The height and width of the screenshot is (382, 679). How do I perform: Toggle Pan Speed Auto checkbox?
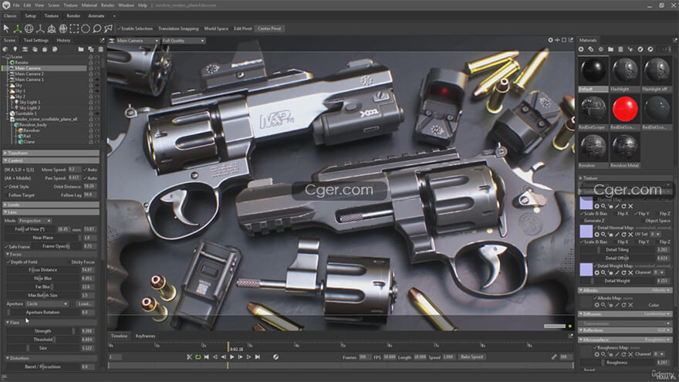tap(85, 178)
